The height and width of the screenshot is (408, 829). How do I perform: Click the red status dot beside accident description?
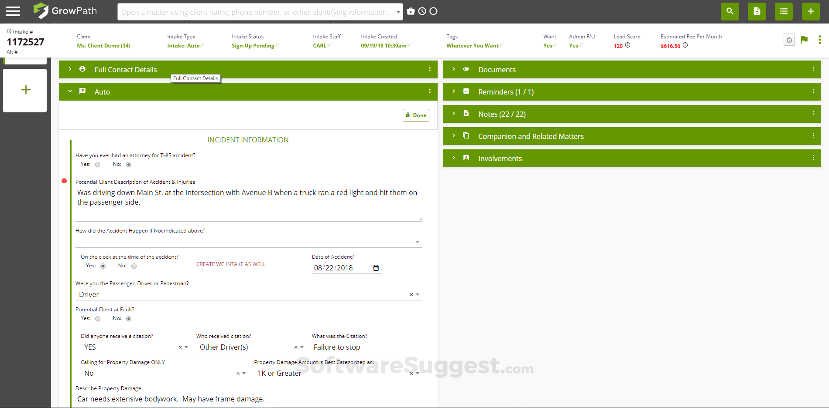(x=64, y=181)
